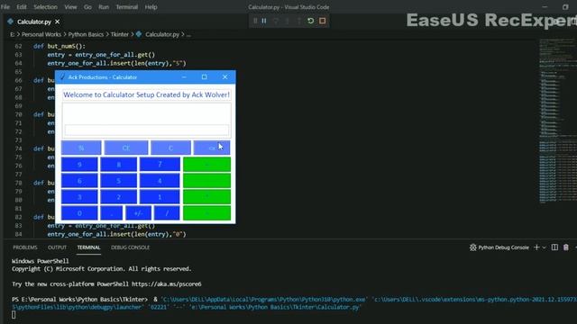Viewport: 577px width, 324px height.
Task: Switch to DEBUG CONSOLE panel tab
Action: 130,247
